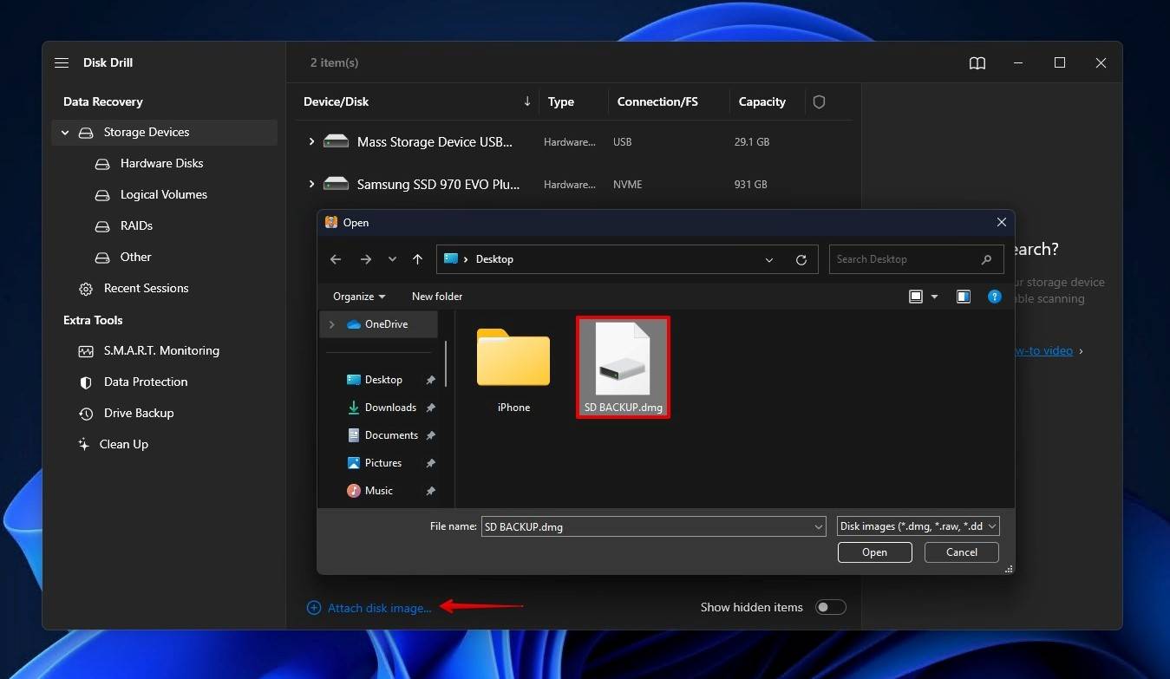Select Mass Storage Device USB disk

[x=435, y=142]
